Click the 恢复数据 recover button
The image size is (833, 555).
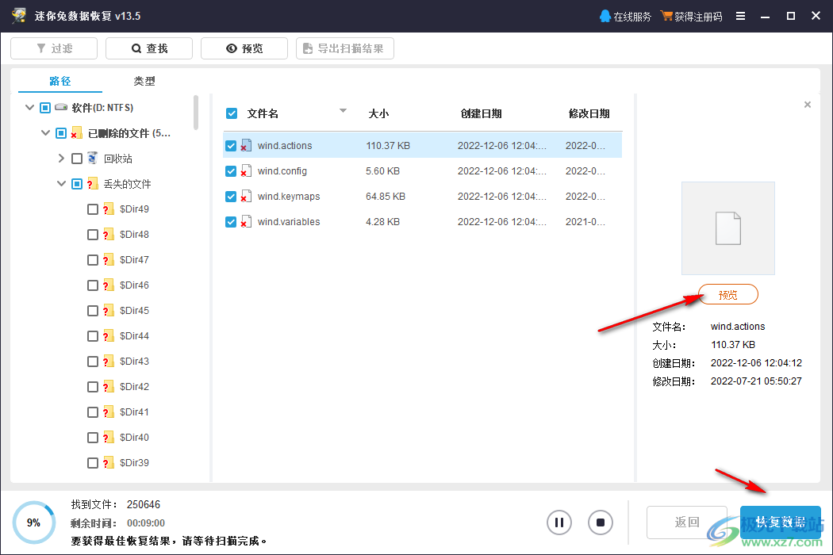click(x=781, y=522)
